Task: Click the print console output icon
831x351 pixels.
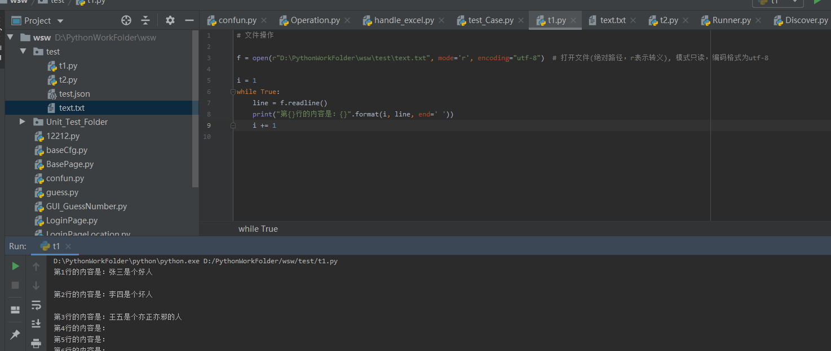Action: [x=36, y=343]
